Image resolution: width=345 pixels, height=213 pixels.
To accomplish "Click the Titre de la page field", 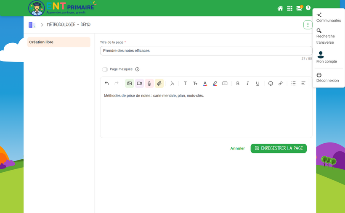I will (206, 50).
